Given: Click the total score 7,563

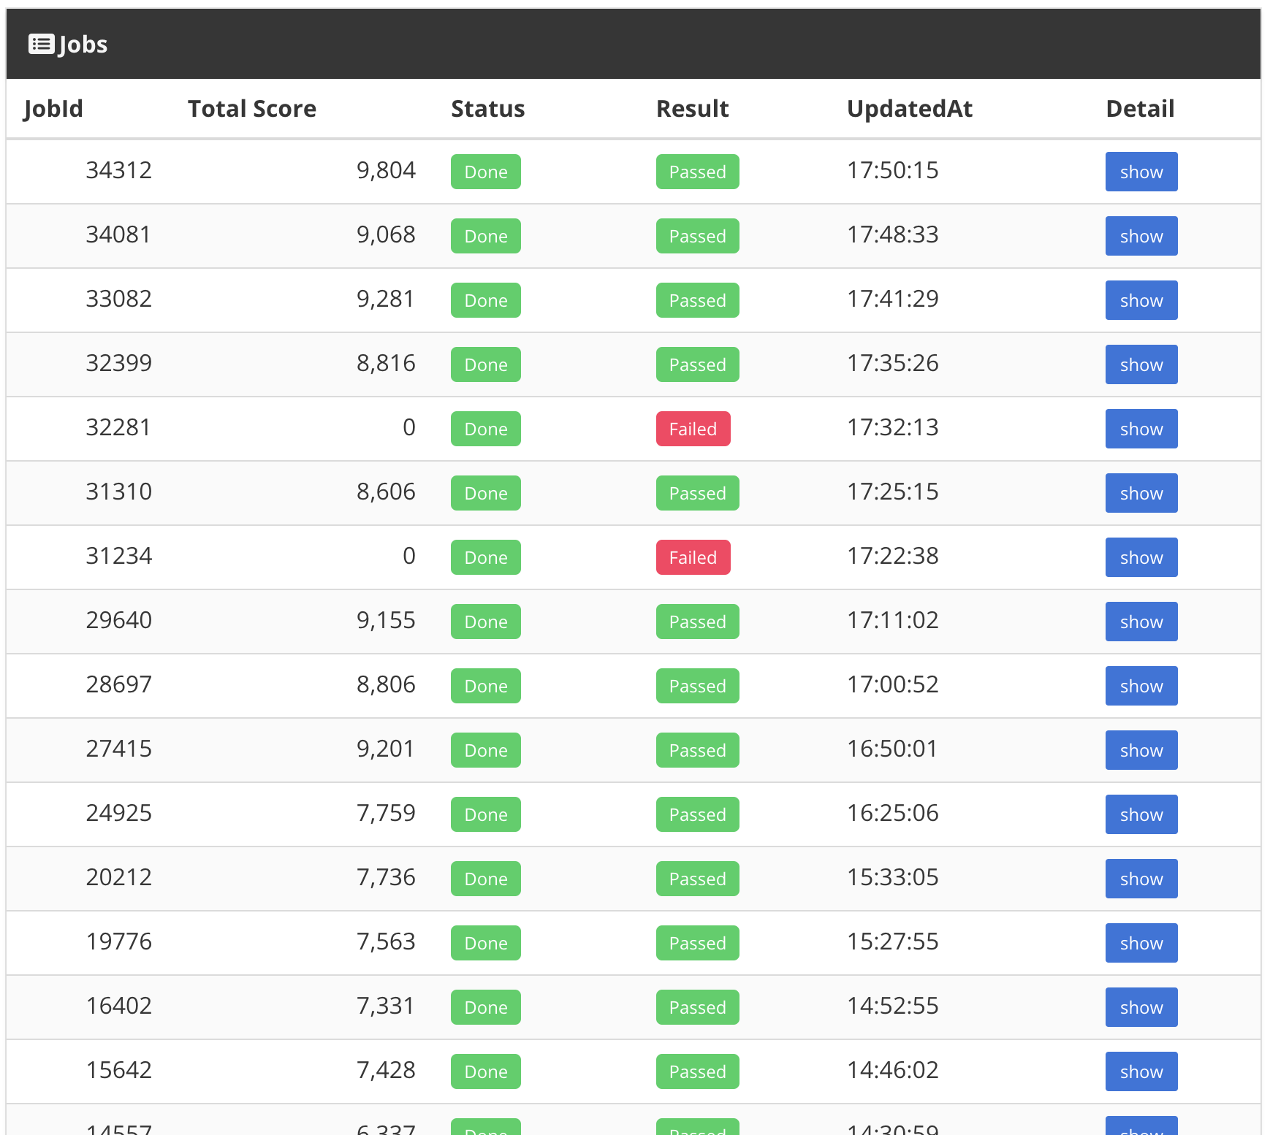Looking at the screenshot, I should 386,941.
